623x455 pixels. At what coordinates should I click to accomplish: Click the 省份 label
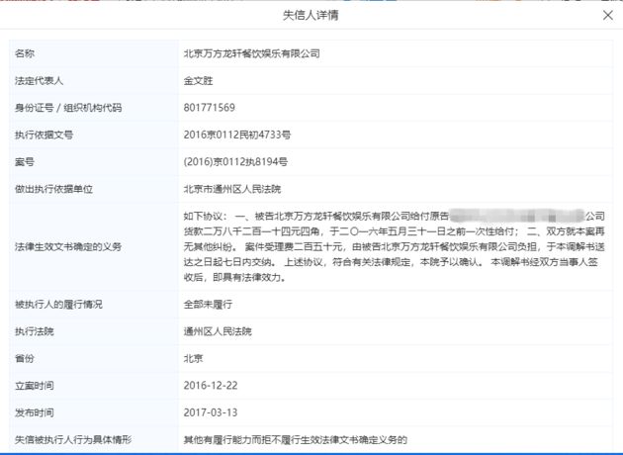pyautogui.click(x=25, y=358)
